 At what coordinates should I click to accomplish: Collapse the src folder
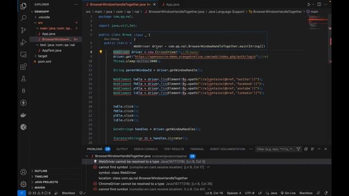pyautogui.click(x=40, y=23)
